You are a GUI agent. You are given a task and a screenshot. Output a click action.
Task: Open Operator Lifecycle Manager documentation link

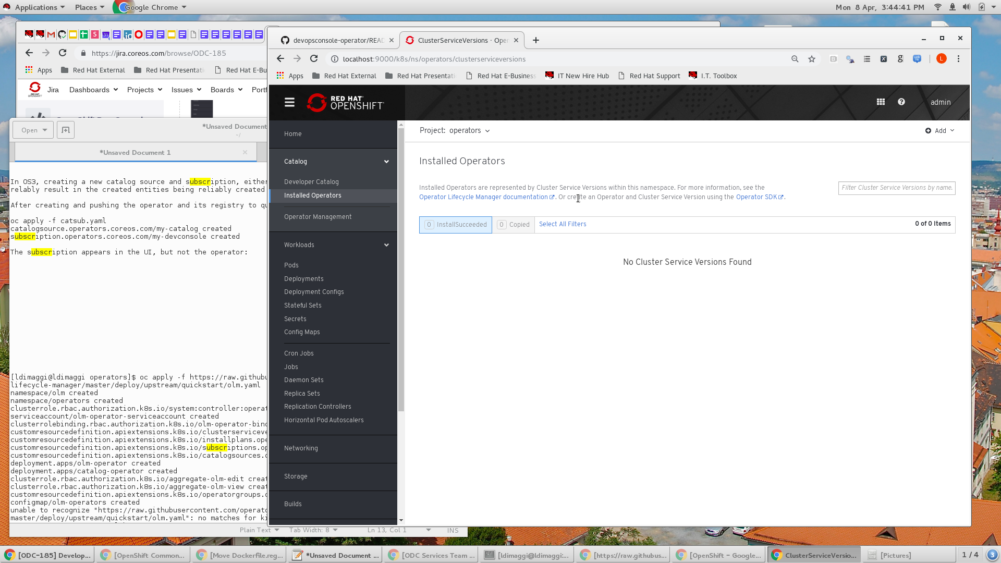point(483,197)
